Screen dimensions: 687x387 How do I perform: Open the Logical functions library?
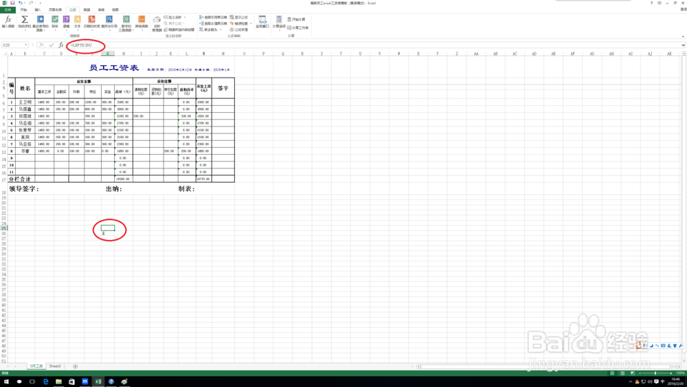pos(66,22)
